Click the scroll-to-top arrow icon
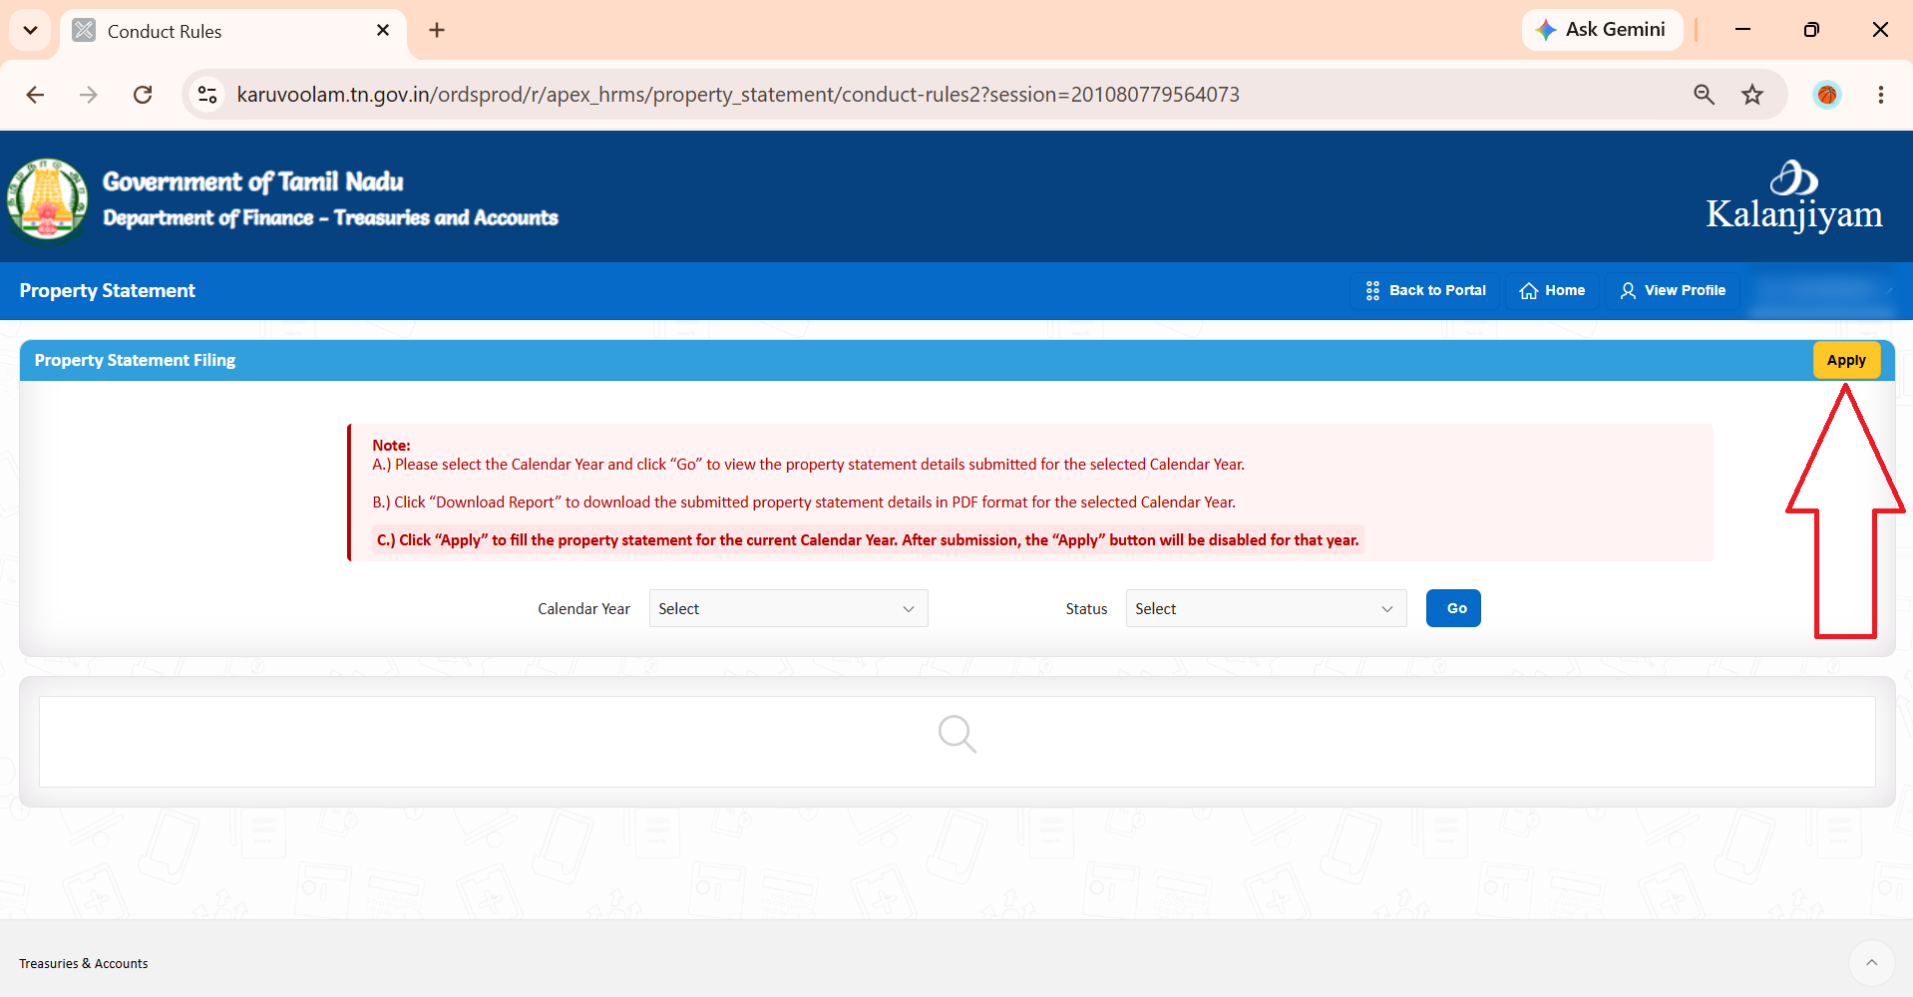 (1871, 963)
